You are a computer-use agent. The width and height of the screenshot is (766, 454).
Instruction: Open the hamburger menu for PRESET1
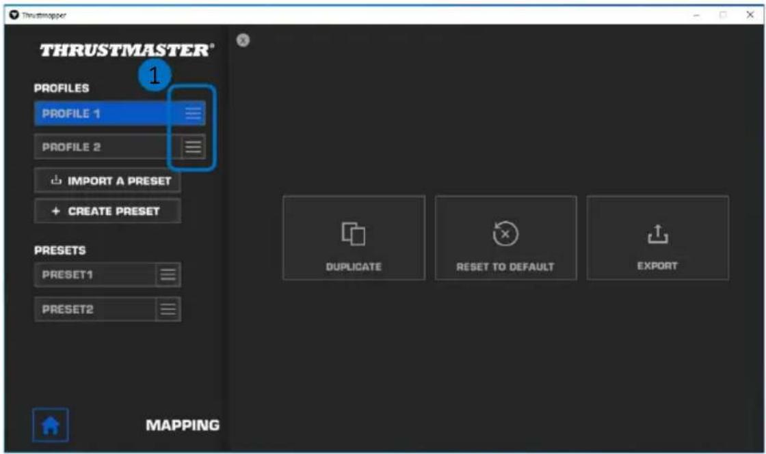[x=168, y=274]
